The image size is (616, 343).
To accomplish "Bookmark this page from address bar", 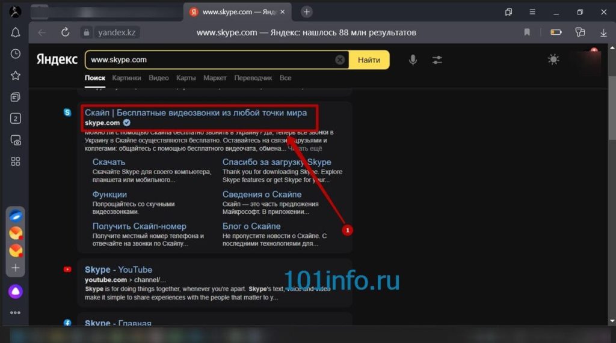I will (527, 32).
